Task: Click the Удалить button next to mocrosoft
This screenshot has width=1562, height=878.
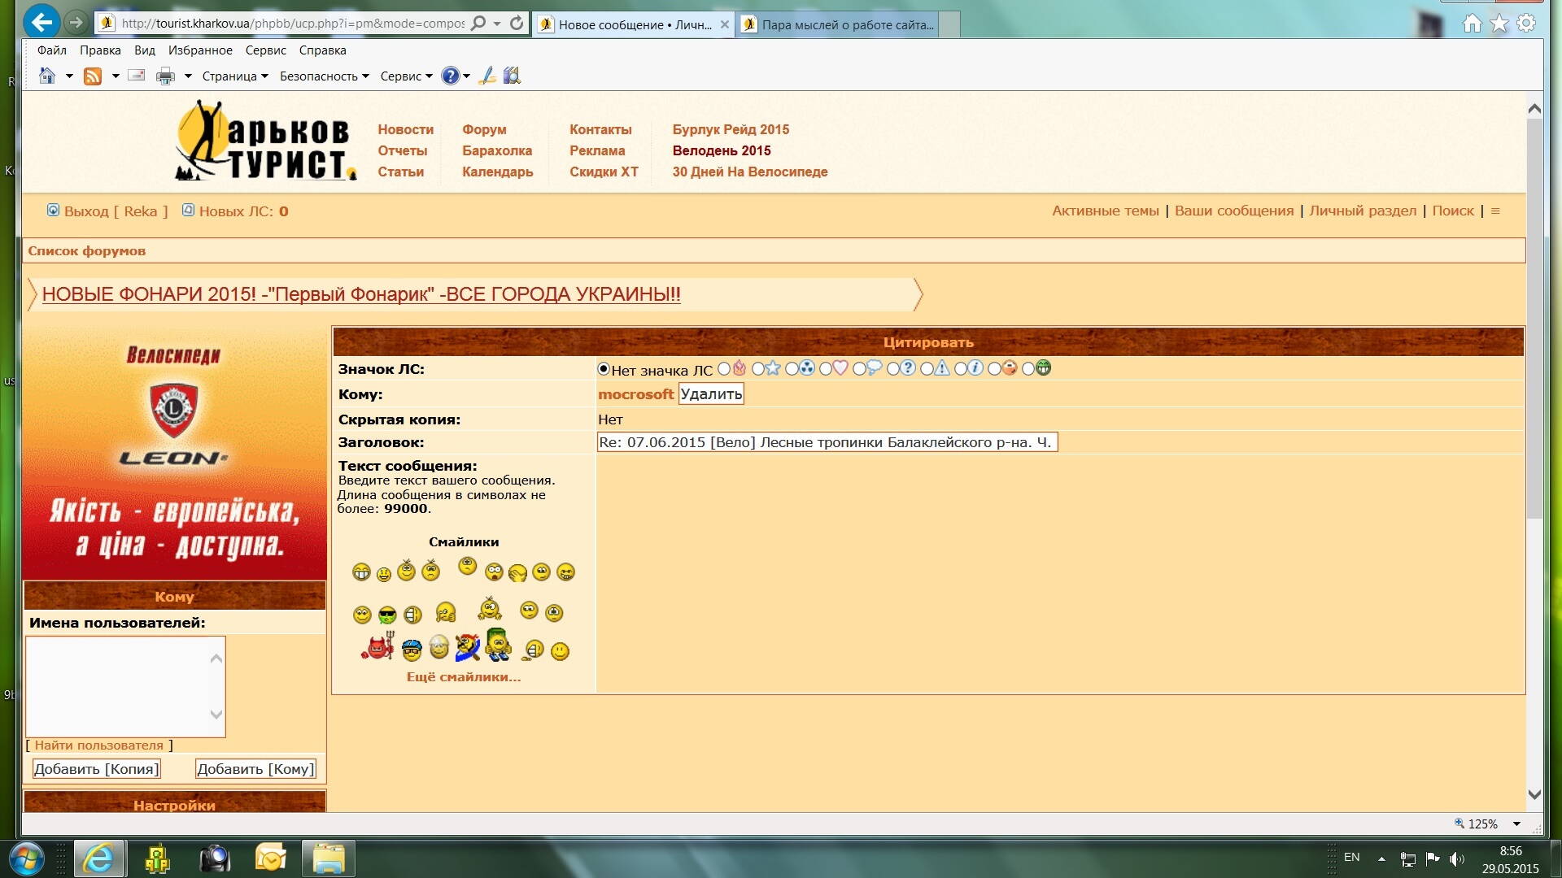Action: pos(711,394)
